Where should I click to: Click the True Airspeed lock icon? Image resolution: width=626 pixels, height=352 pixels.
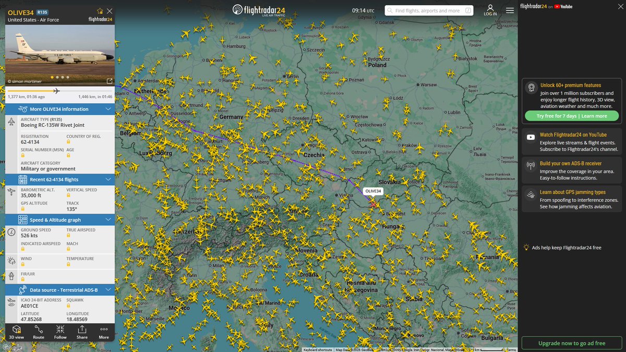click(x=68, y=236)
